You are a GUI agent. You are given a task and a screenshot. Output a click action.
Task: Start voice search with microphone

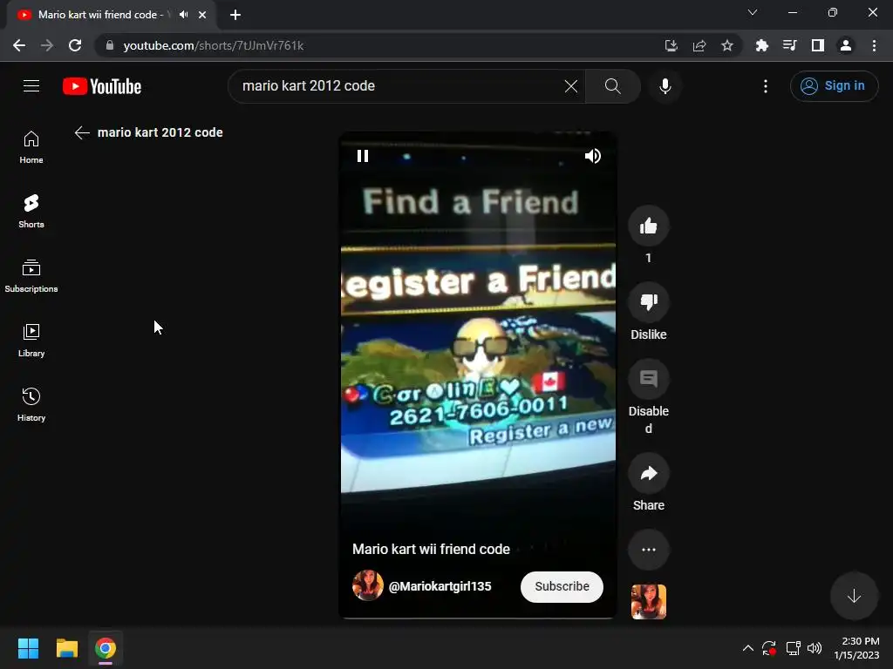(665, 86)
